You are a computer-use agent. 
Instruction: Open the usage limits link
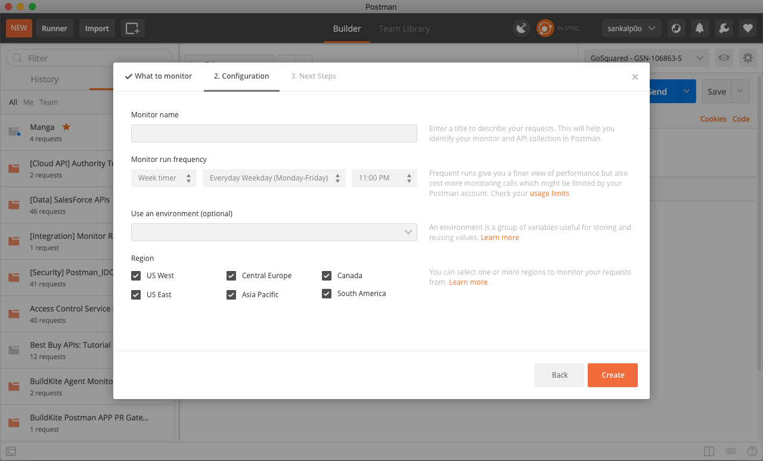pyautogui.click(x=550, y=194)
